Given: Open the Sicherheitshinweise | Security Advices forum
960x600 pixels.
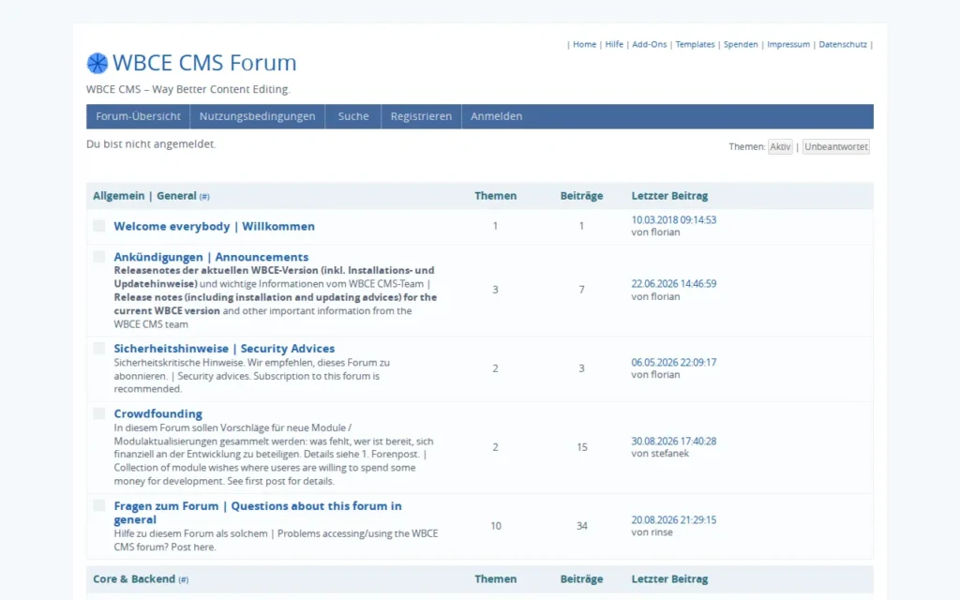Looking at the screenshot, I should [x=224, y=349].
